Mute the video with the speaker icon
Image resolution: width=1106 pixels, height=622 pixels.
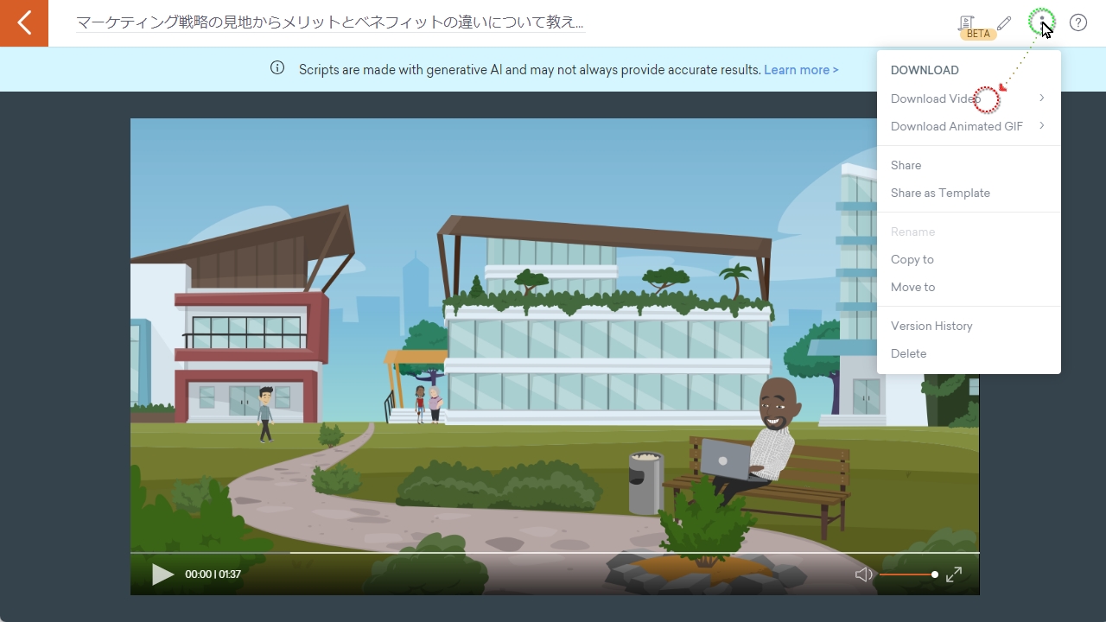point(863,574)
